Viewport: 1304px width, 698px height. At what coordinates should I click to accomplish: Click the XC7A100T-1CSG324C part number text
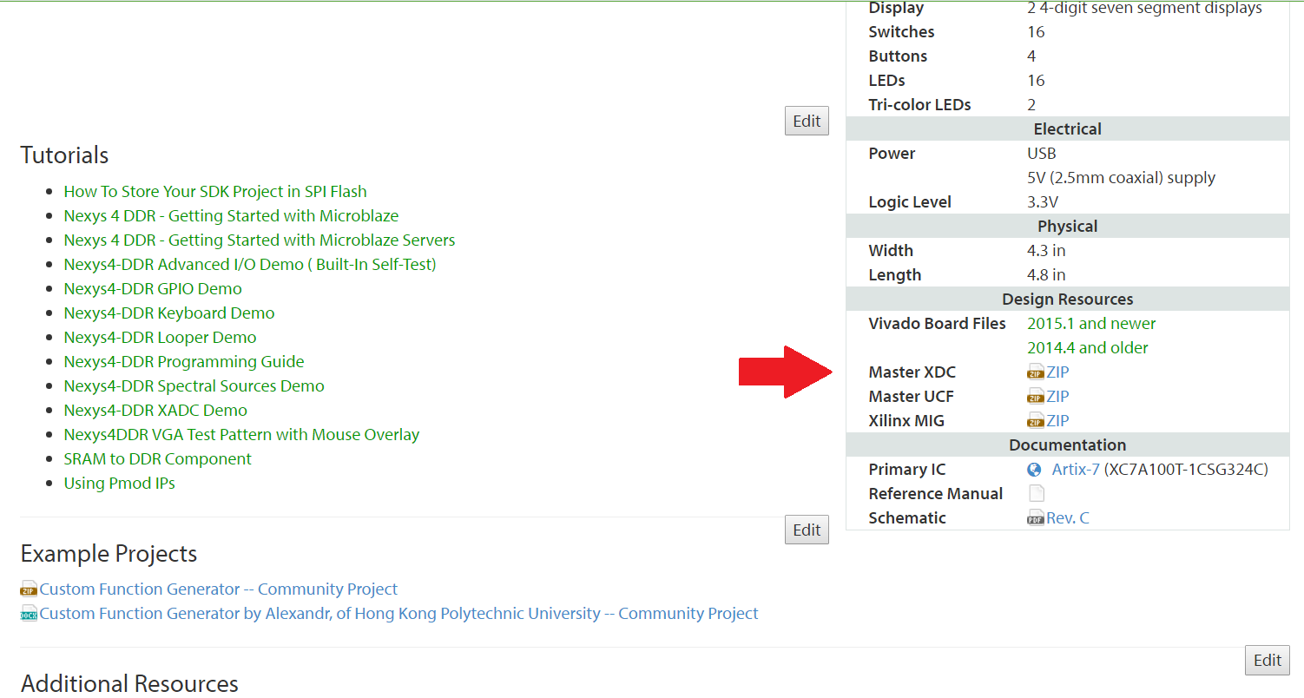pyautogui.click(x=1186, y=470)
